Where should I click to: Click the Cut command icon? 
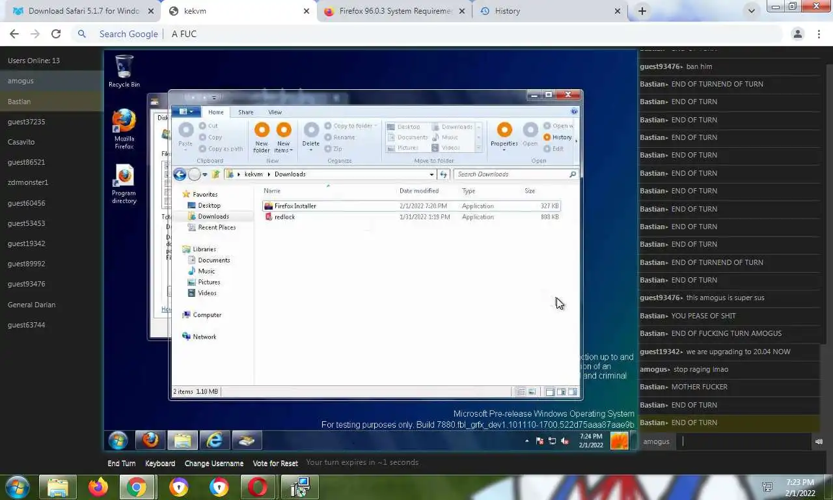[203, 126]
